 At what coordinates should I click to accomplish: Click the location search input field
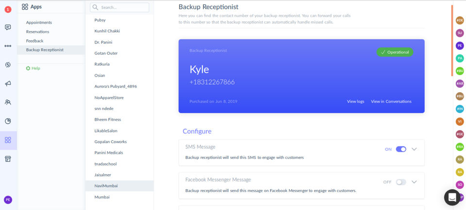click(x=119, y=7)
